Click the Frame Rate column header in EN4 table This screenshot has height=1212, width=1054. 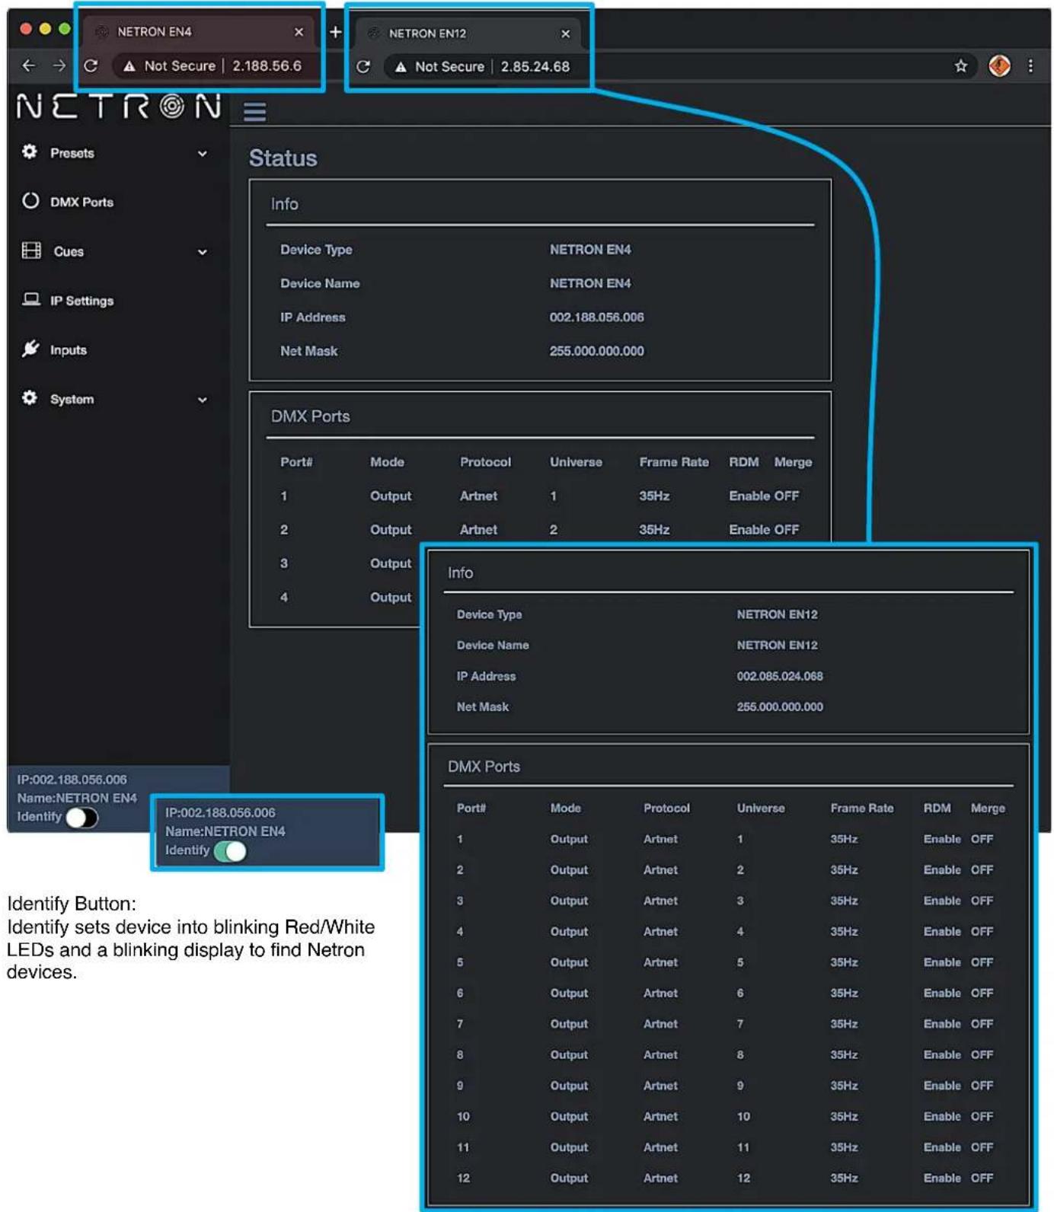pos(674,461)
